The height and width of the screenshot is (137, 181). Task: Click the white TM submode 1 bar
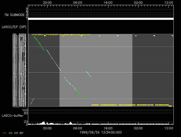101,19
